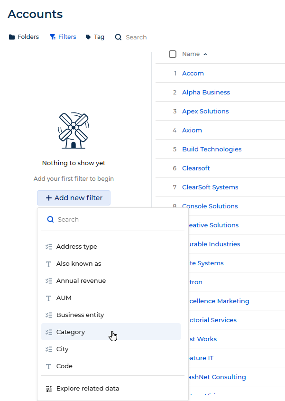Open the Alpha Business account
The image size is (285, 401).
pos(206,93)
